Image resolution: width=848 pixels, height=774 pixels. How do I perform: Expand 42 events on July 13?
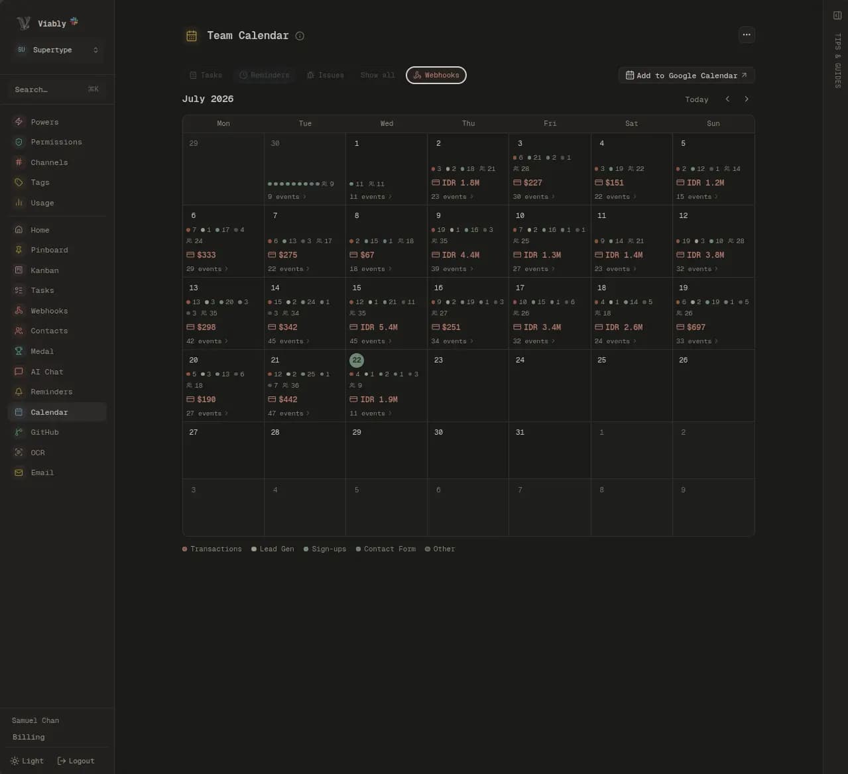(208, 341)
